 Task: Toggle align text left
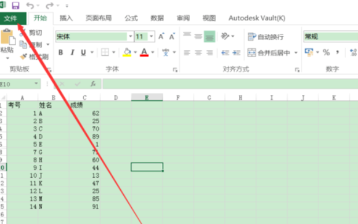point(187,53)
